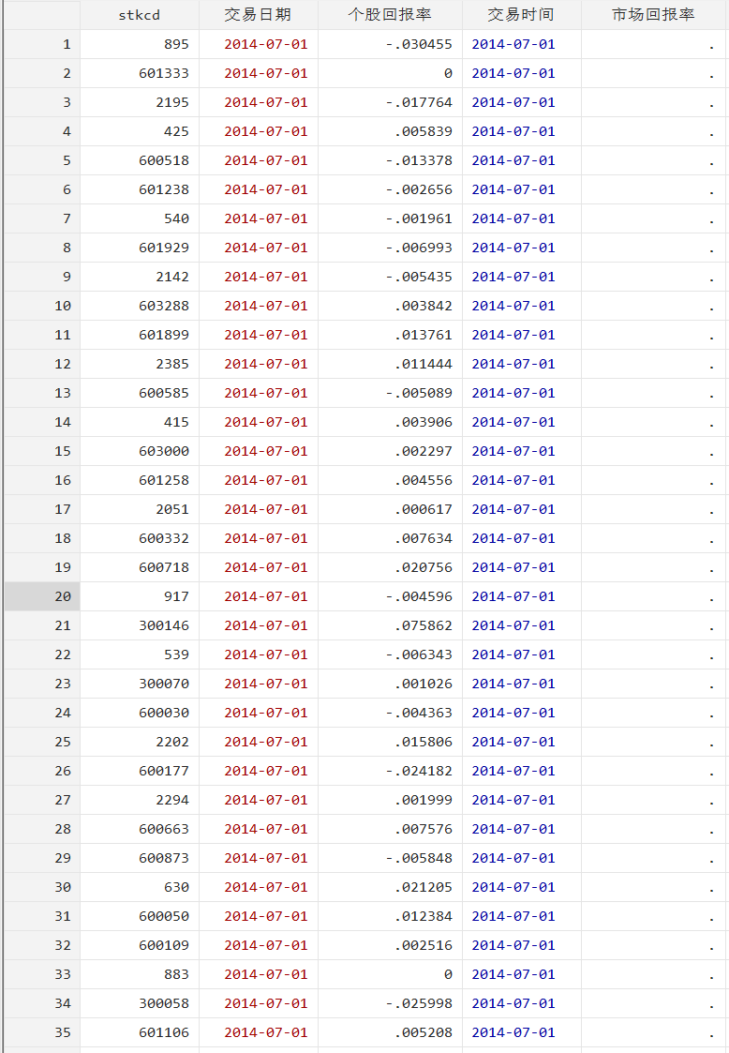
Task: Click the 个股回报率 column header
Action: pyautogui.click(x=390, y=15)
